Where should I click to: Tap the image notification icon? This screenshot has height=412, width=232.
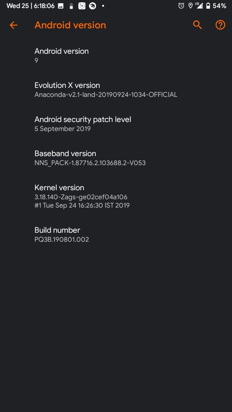click(x=61, y=6)
